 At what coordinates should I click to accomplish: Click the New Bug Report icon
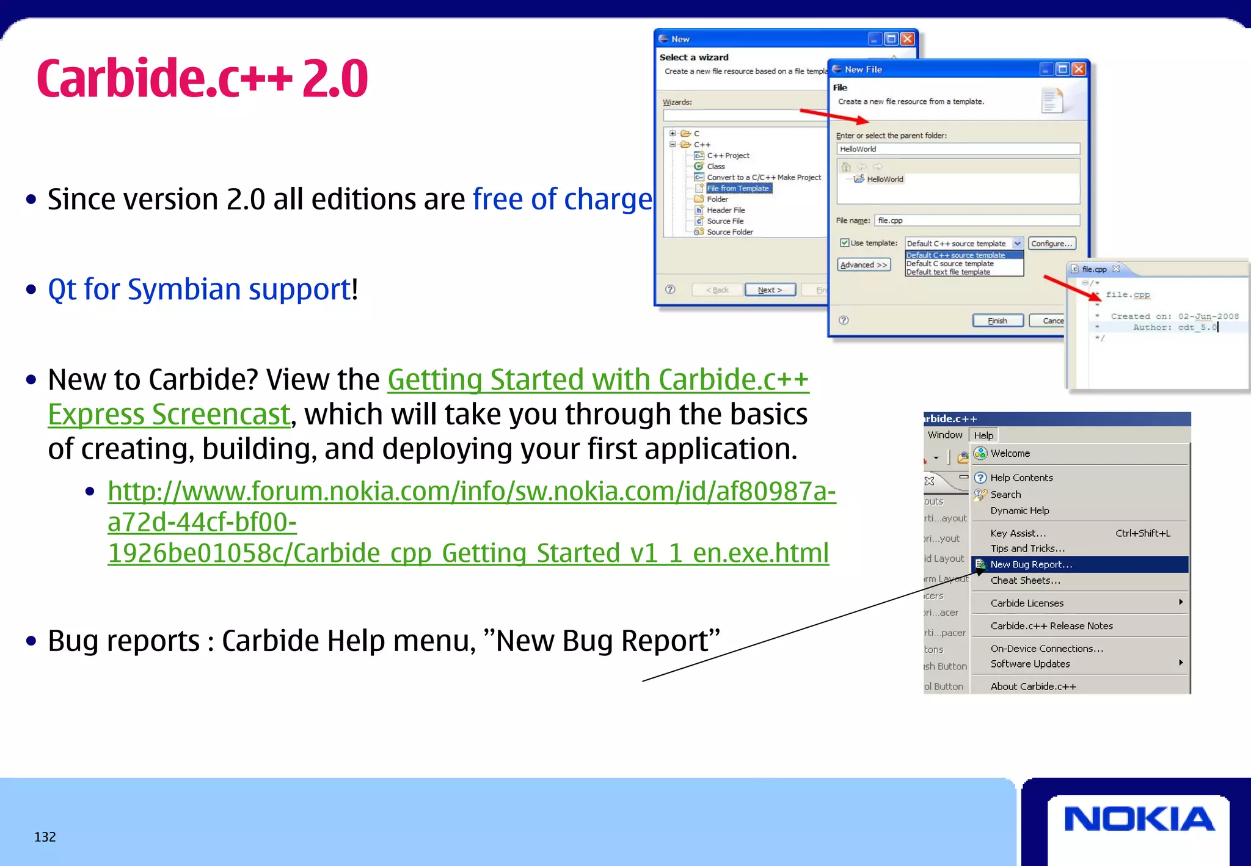[x=980, y=564]
